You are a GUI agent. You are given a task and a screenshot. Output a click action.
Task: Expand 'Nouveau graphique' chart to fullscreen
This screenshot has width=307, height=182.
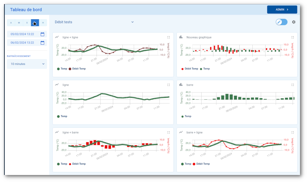coord(293,37)
